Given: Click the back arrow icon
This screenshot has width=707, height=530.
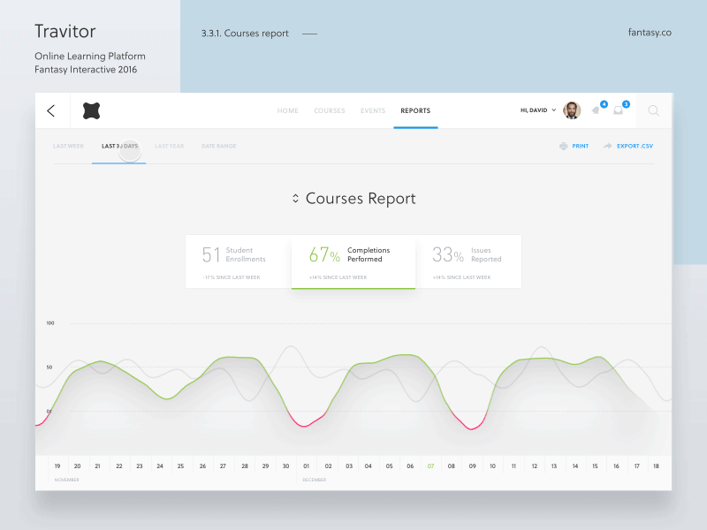Looking at the screenshot, I should [x=50, y=111].
